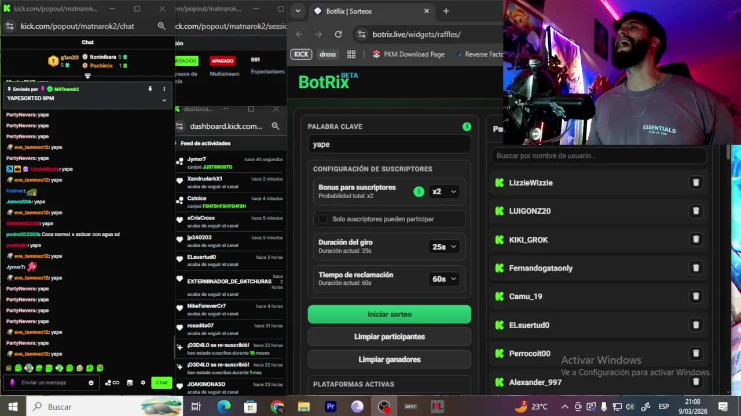The height and width of the screenshot is (416, 741).
Task: Open Task View on taskbar
Action: (x=196, y=407)
